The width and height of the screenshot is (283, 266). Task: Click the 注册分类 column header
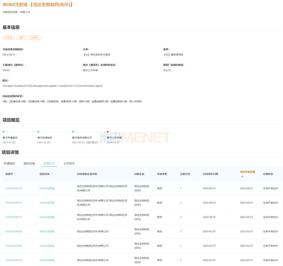(185, 174)
